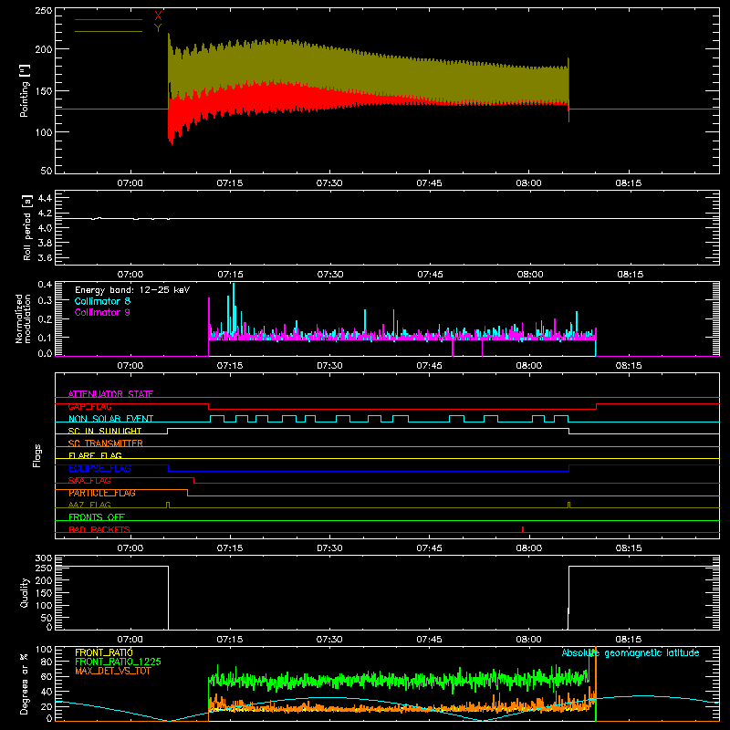Select the yellow FRONT_RATIO legend entry
Image resolution: width=730 pixels, height=730 pixels.
pyautogui.click(x=104, y=652)
